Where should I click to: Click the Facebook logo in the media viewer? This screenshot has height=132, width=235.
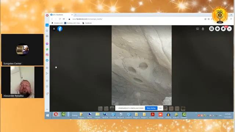tap(60, 29)
